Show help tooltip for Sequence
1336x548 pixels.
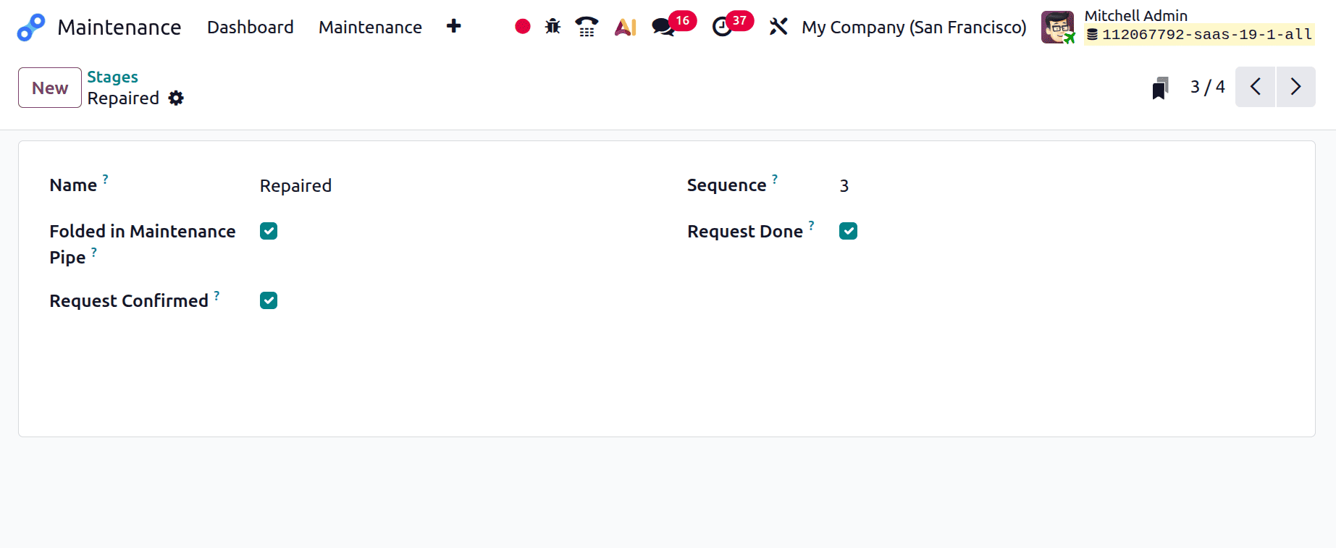coord(775,179)
